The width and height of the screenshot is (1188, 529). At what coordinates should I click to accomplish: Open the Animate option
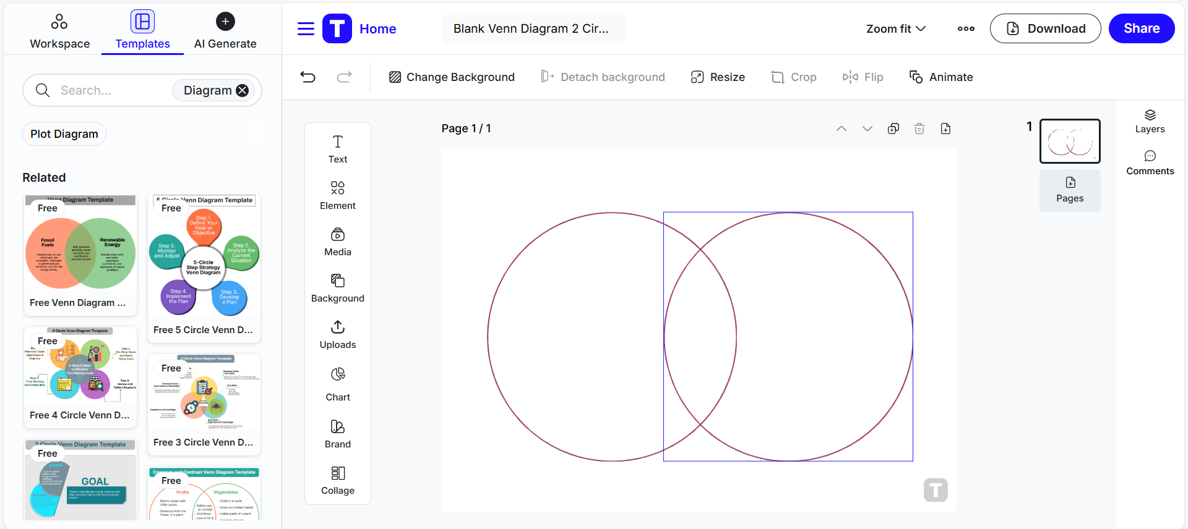click(941, 77)
